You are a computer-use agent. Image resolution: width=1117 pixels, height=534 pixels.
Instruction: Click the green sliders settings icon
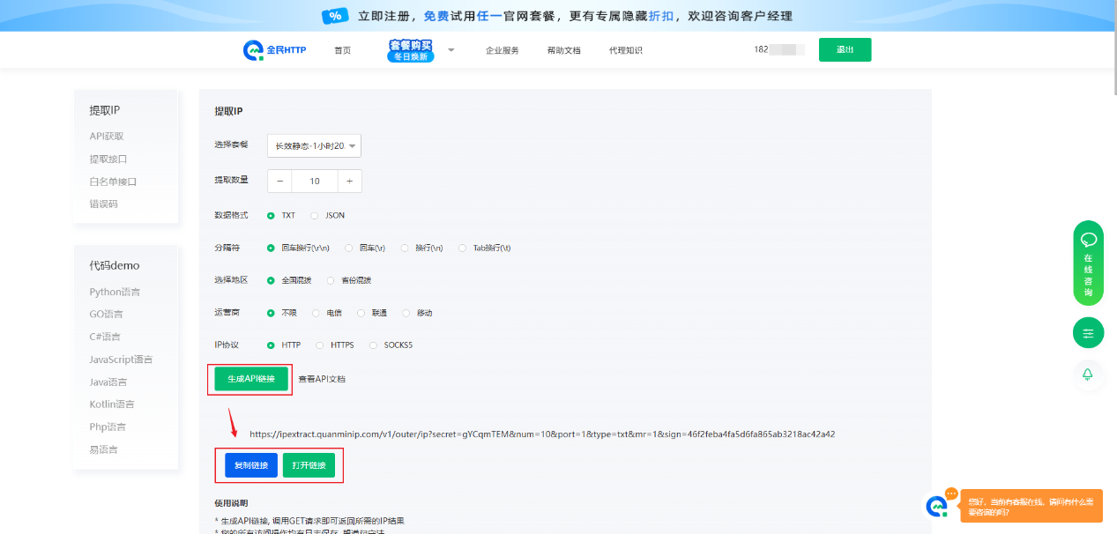[x=1088, y=333]
